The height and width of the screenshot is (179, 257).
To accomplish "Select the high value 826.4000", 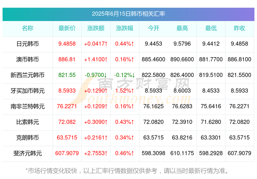I will point(182,75).
